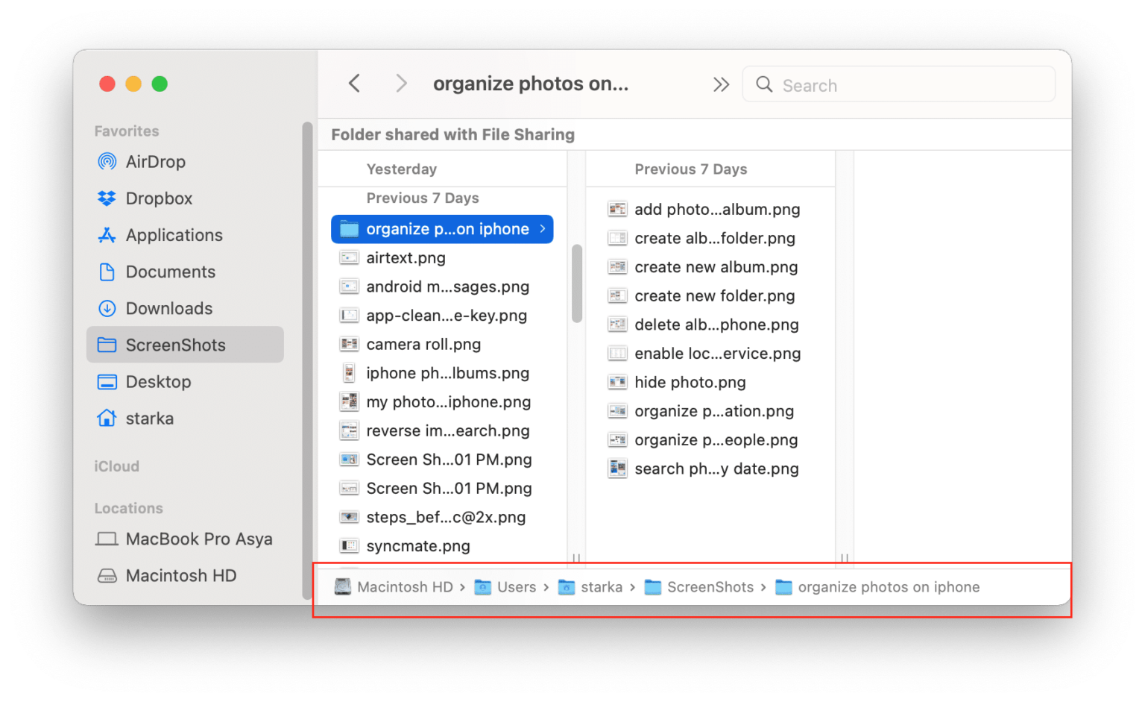Collapse the Favorites sidebar section
Screen dimensions: 1145x702
[x=127, y=131]
